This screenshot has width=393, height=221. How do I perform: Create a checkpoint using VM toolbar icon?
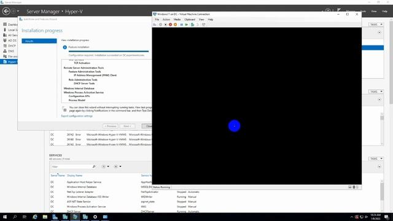(x=192, y=25)
